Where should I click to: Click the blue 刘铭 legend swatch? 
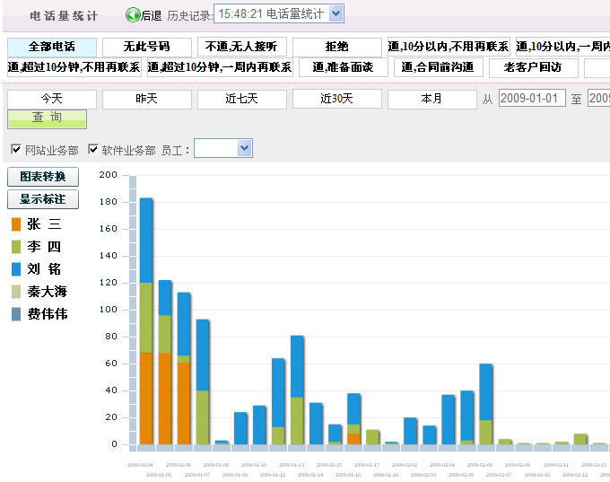click(x=15, y=269)
